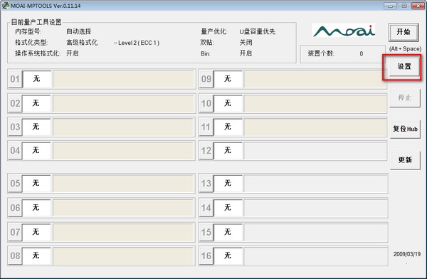Click the 内存型号 label
427x279 pixels.
(x=28, y=31)
